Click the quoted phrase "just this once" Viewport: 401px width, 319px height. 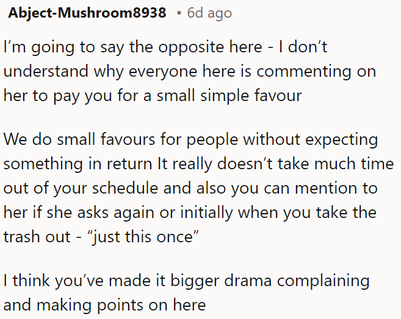(143, 237)
